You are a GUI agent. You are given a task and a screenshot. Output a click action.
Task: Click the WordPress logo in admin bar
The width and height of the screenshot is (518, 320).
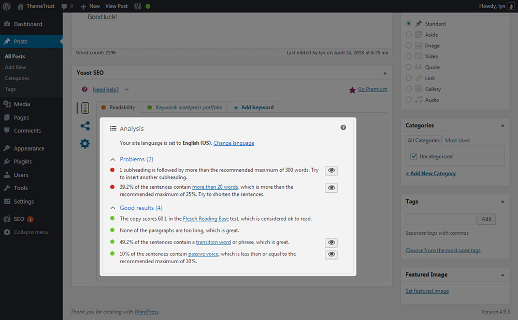tap(7, 6)
